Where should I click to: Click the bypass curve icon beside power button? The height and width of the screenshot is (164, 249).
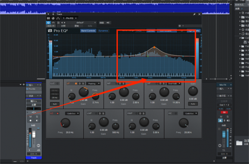[x=53, y=23]
